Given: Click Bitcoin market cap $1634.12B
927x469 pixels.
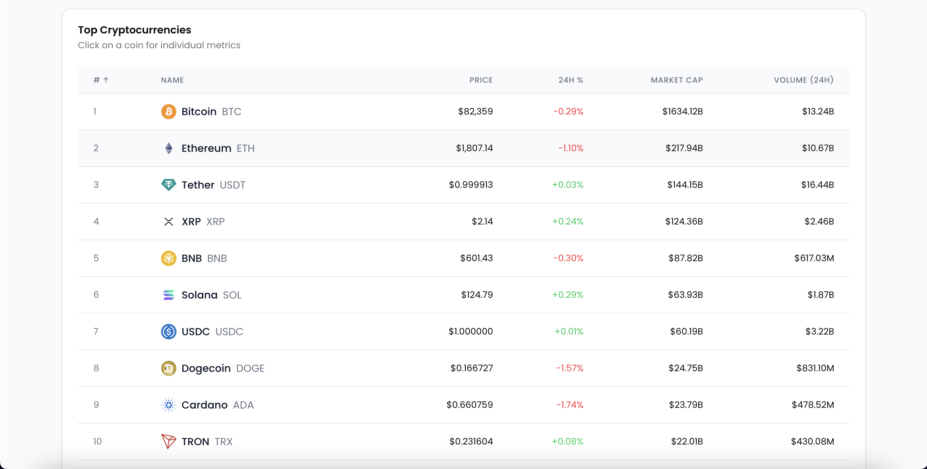Looking at the screenshot, I should 683,111.
